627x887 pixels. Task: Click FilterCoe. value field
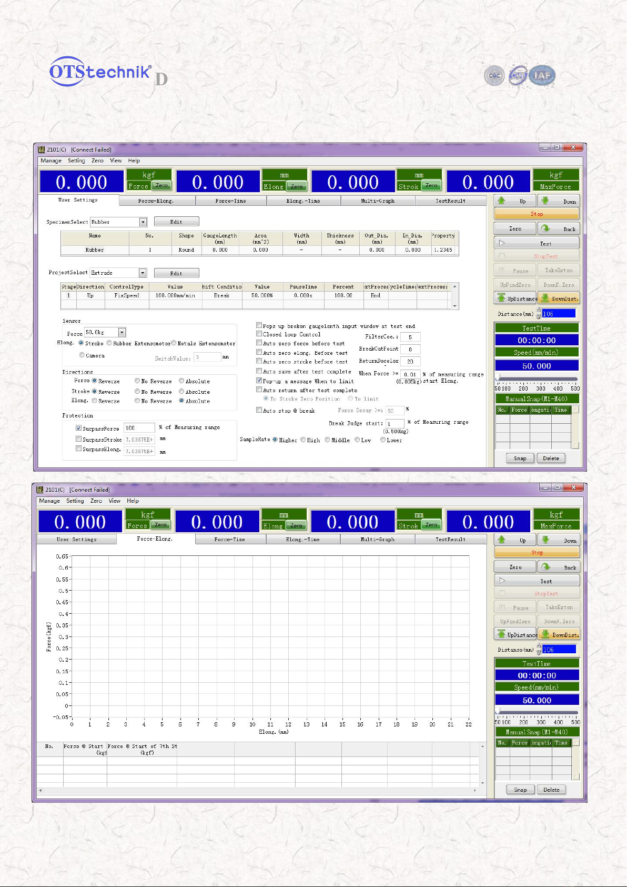coord(410,337)
